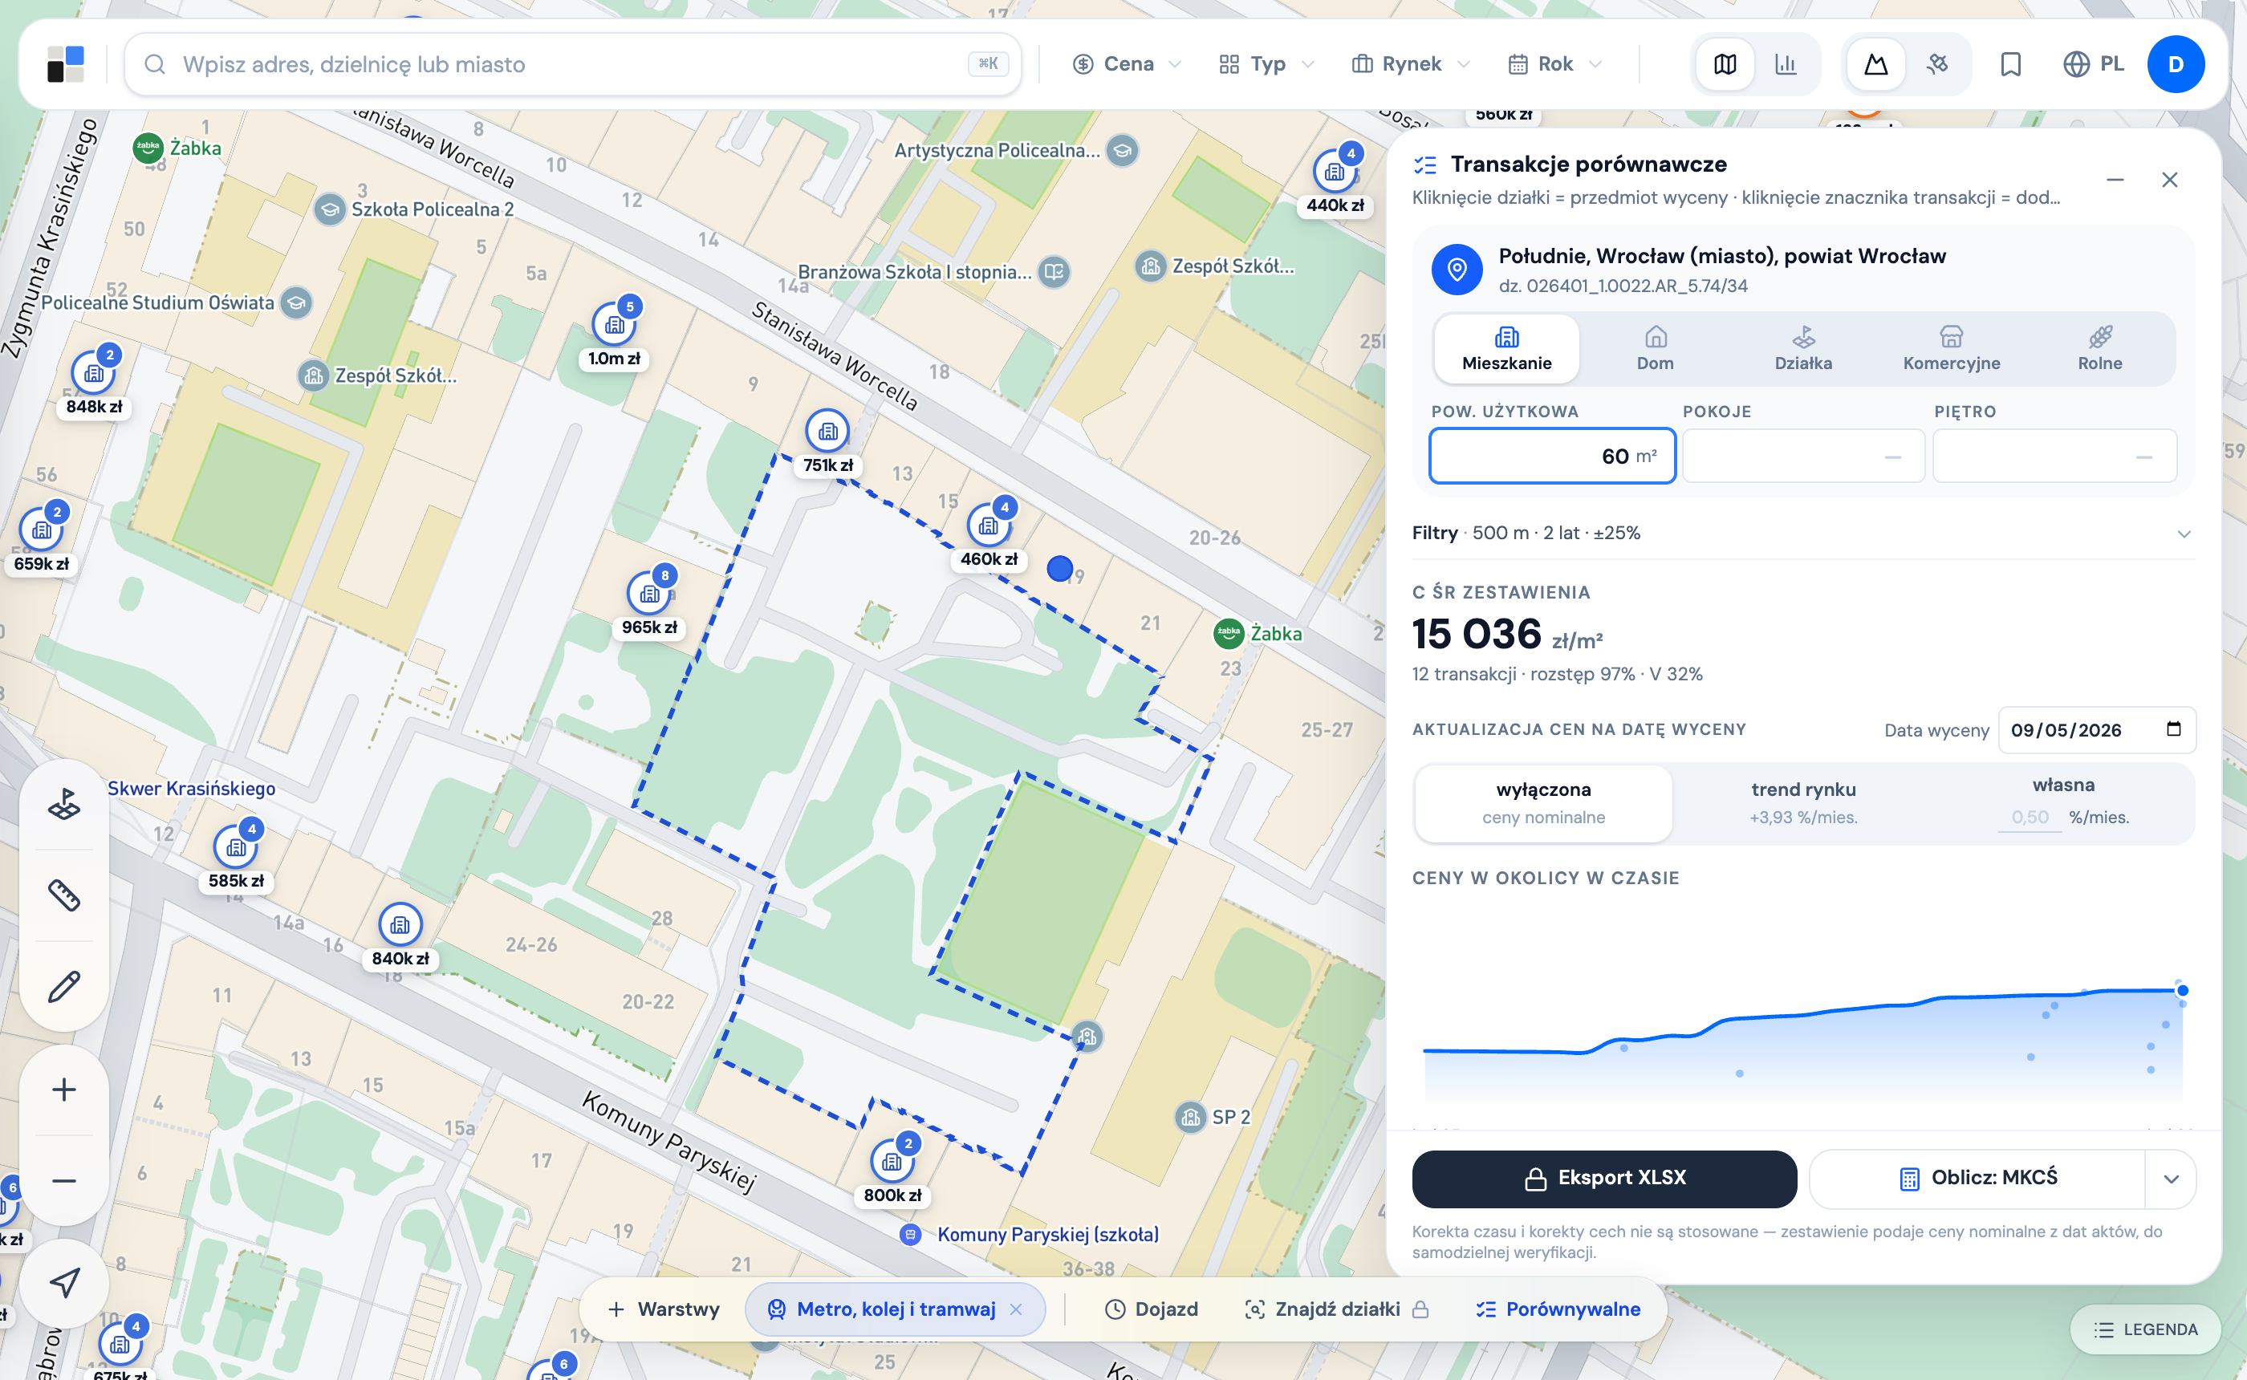Open the Rok filter dropdown
Image resolution: width=2247 pixels, height=1380 pixels.
(x=1555, y=64)
